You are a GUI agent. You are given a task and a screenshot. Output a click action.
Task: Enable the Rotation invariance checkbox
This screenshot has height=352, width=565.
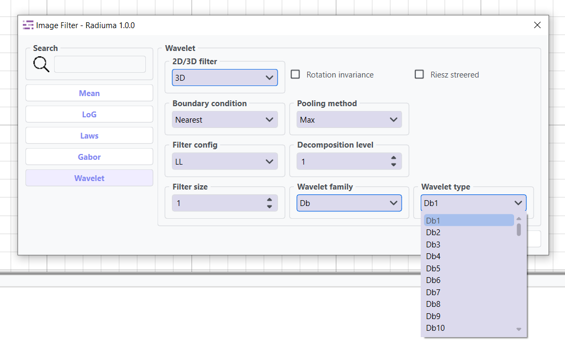tap(295, 74)
